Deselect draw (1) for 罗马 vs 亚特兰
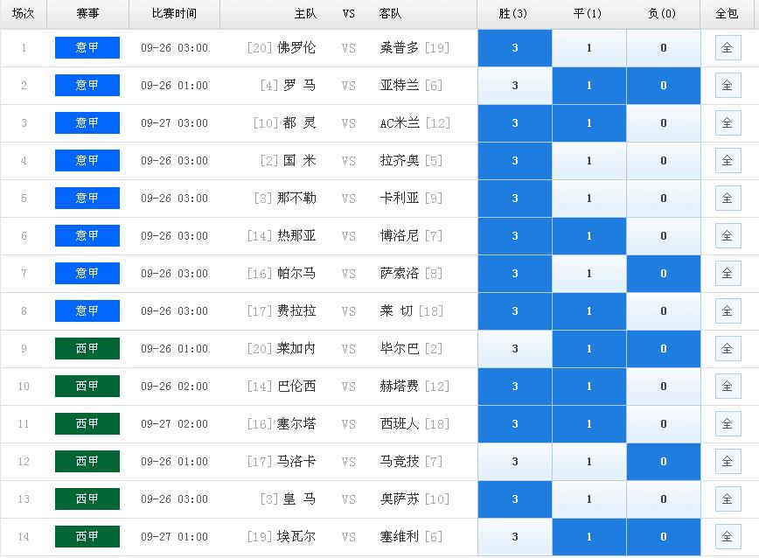 589,86
